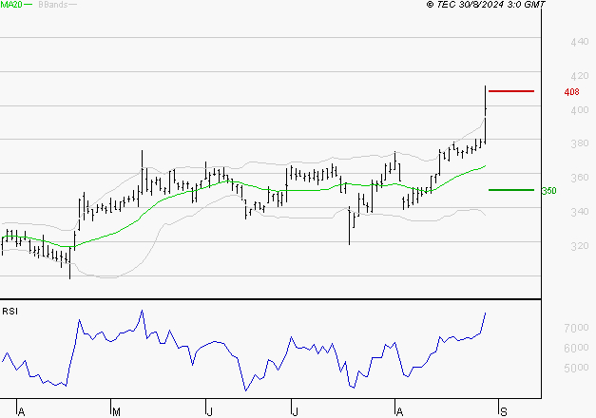Click the green 350 support line

[x=511, y=190]
